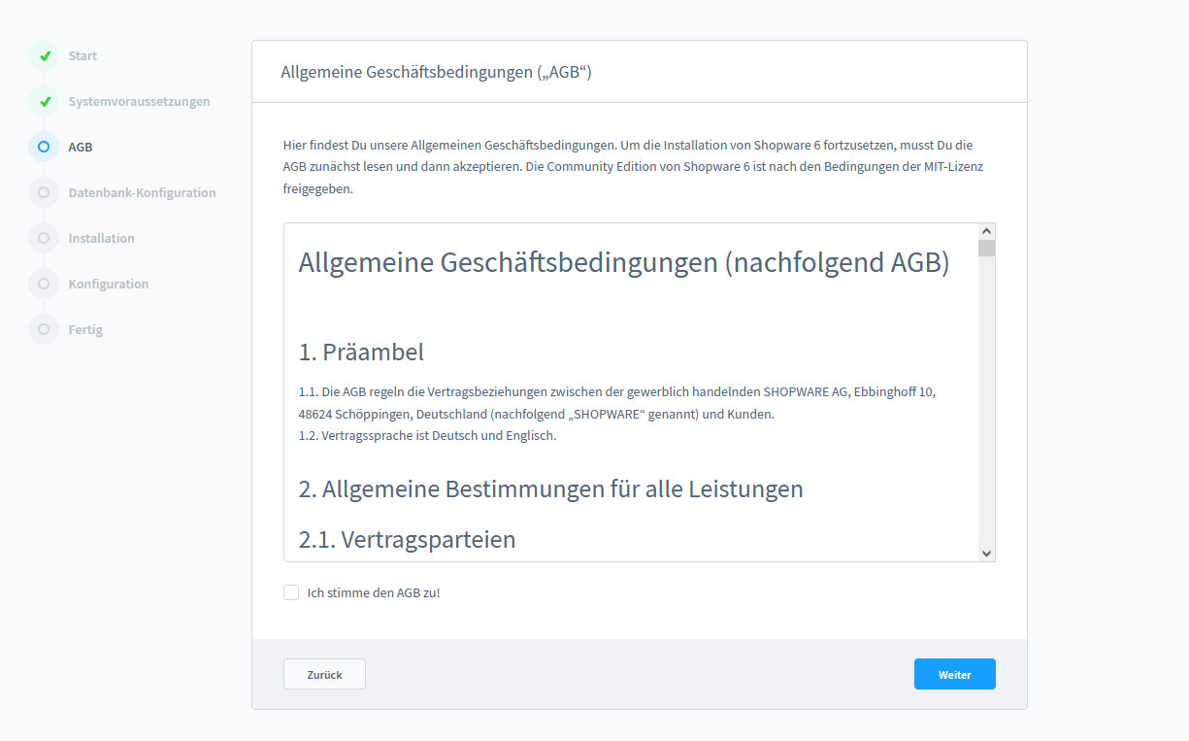Click the '2.1. Vertragsparteien' heading
The height and width of the screenshot is (741, 1189).
pyautogui.click(x=407, y=539)
